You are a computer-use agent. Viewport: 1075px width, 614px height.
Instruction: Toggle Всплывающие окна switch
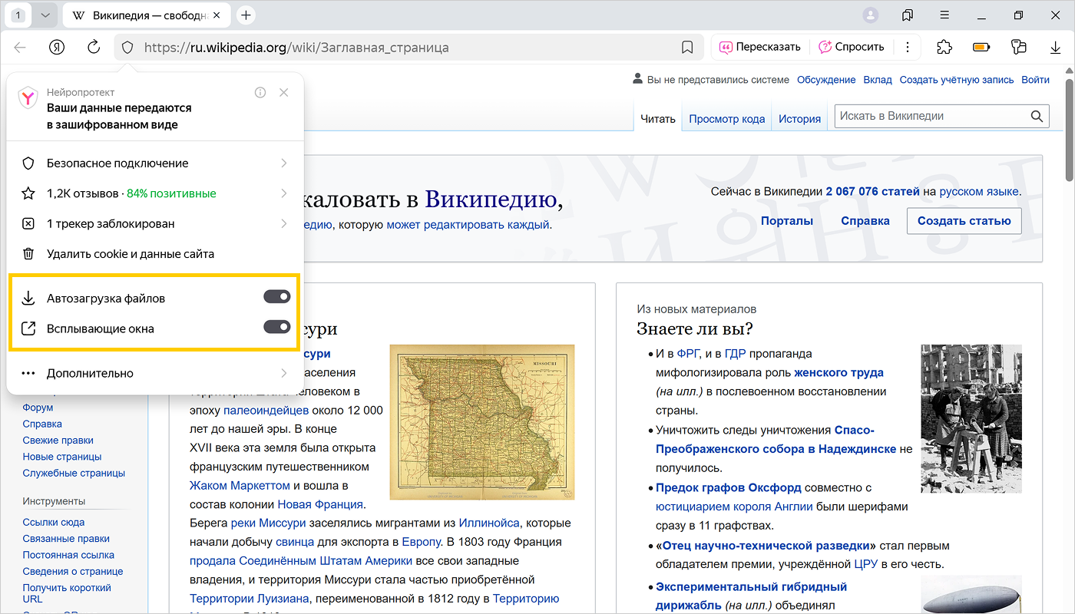[276, 328]
